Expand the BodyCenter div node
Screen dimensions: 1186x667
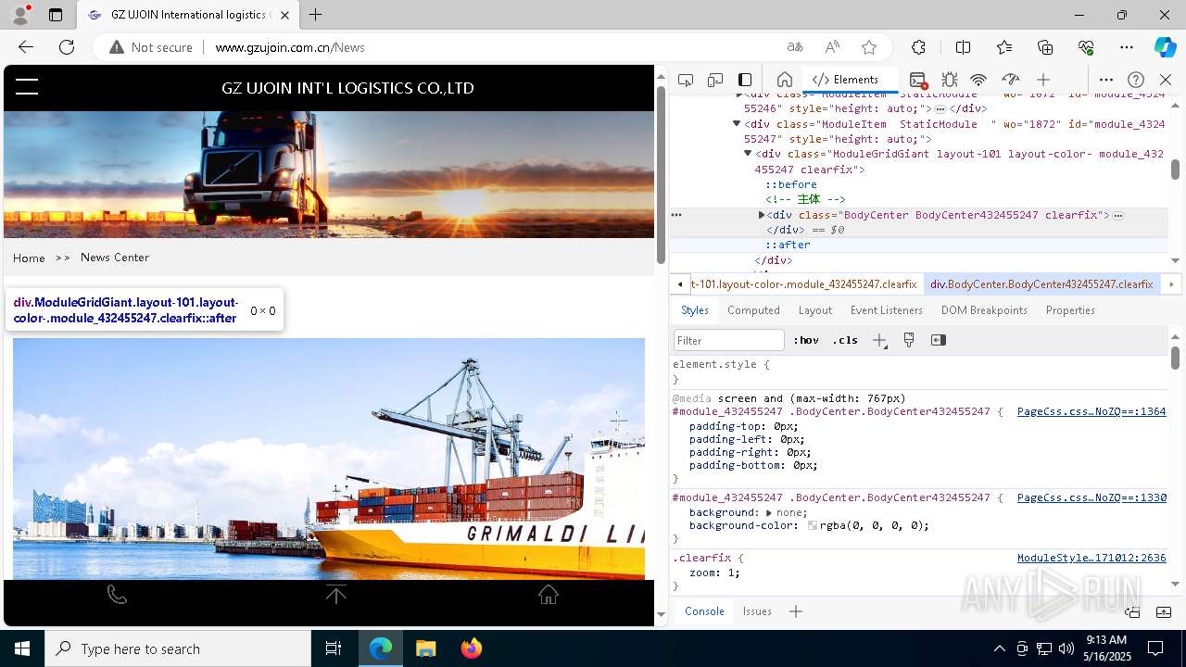pyautogui.click(x=762, y=215)
